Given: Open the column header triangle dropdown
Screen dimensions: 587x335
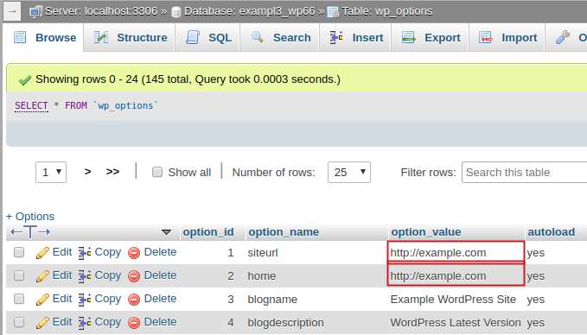Looking at the screenshot, I should [x=166, y=232].
